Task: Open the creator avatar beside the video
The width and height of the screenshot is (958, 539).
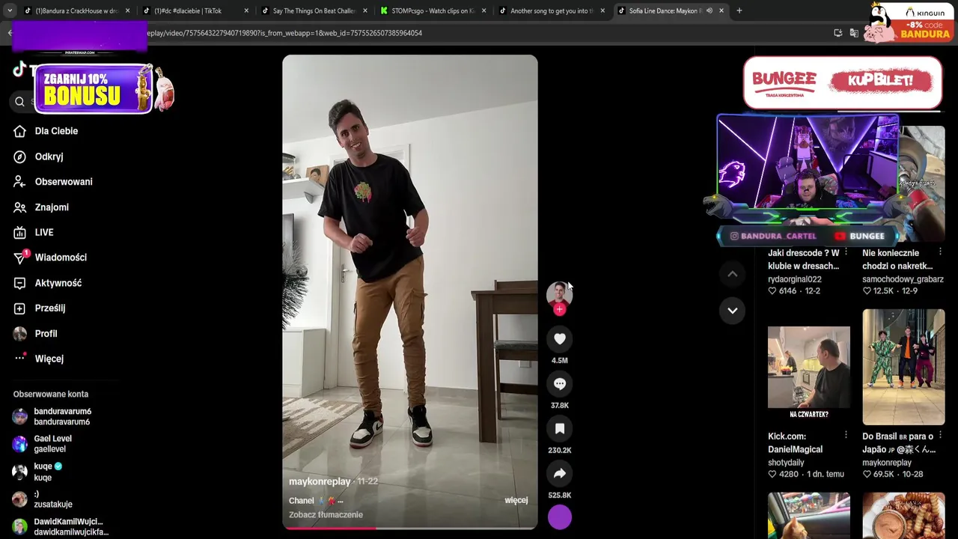Action: 559,293
